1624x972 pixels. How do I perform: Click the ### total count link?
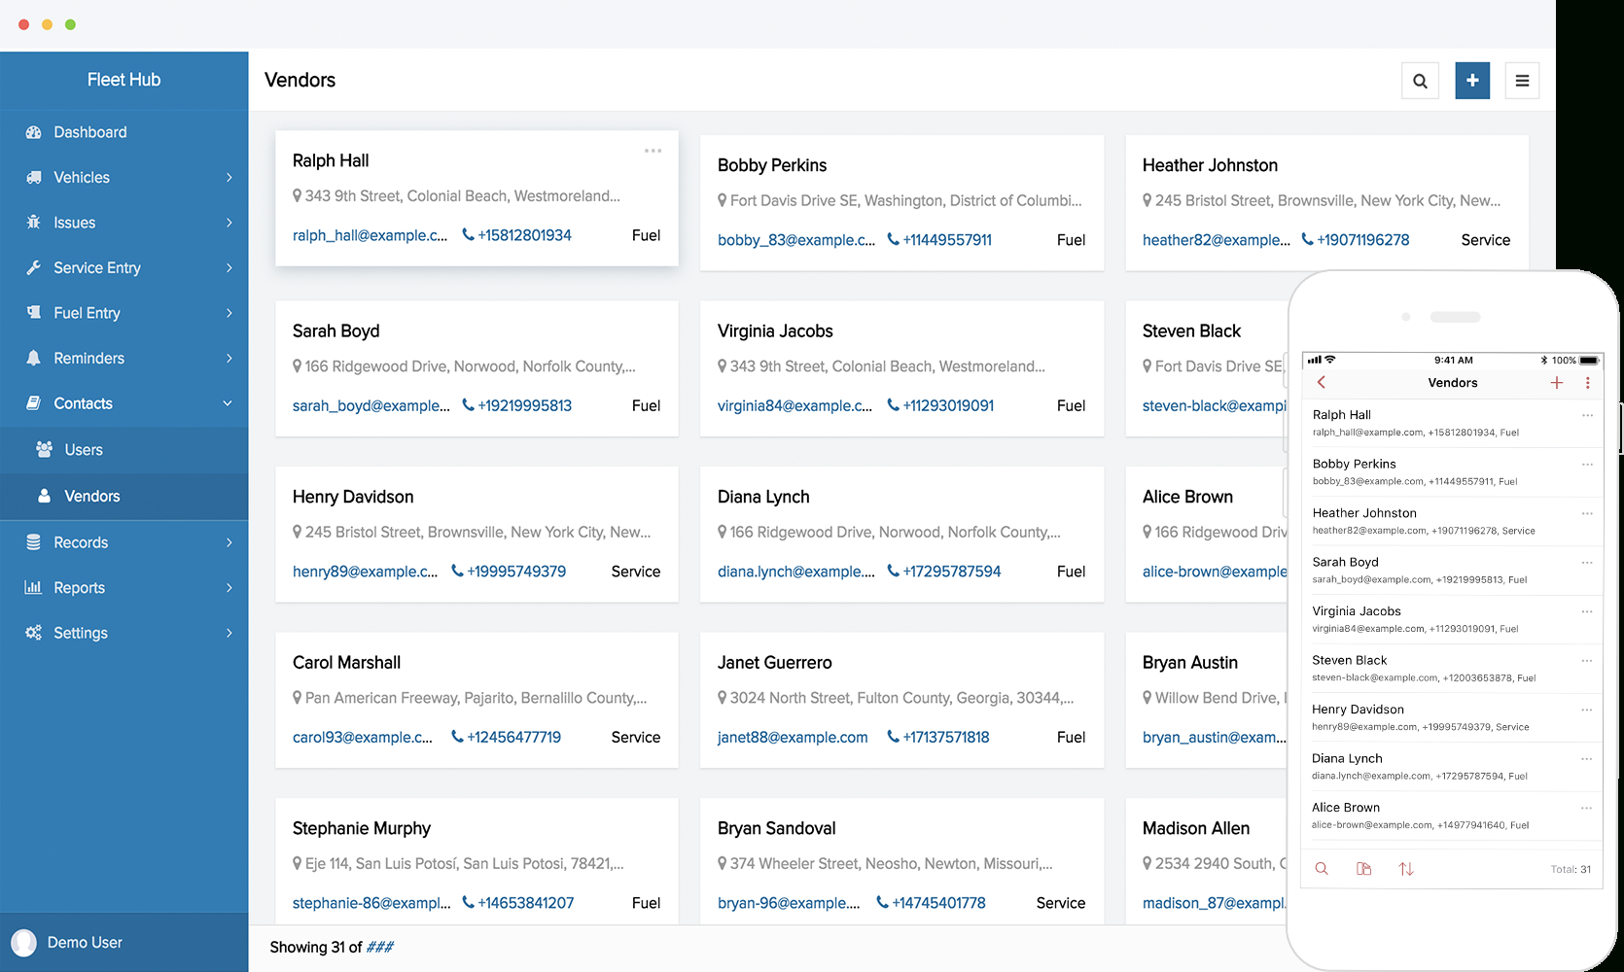(379, 948)
